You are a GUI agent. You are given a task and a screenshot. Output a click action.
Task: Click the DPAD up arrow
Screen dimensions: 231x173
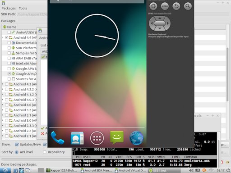point(160,18)
